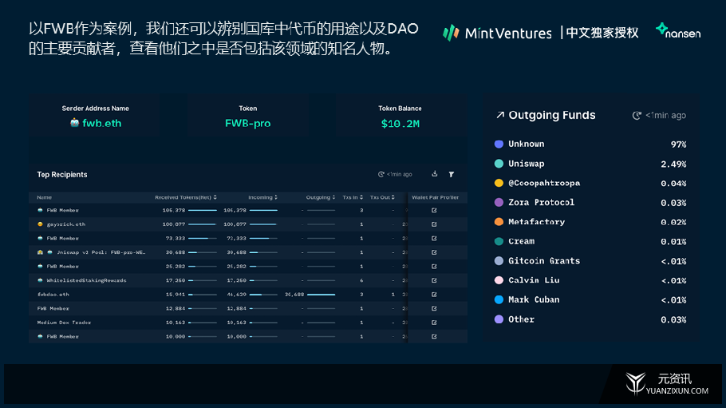Open Wallet Profiler for Medium Dex Trader row
726x408 pixels.
click(x=434, y=323)
